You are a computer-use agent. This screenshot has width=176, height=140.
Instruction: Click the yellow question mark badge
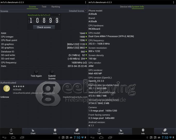(x=6, y=89)
